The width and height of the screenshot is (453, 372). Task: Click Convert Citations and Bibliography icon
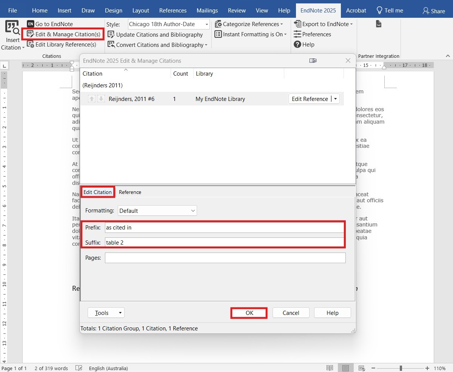111,45
